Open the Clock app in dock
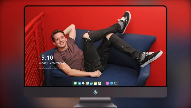The height and width of the screenshot is (108, 191). (83, 83)
